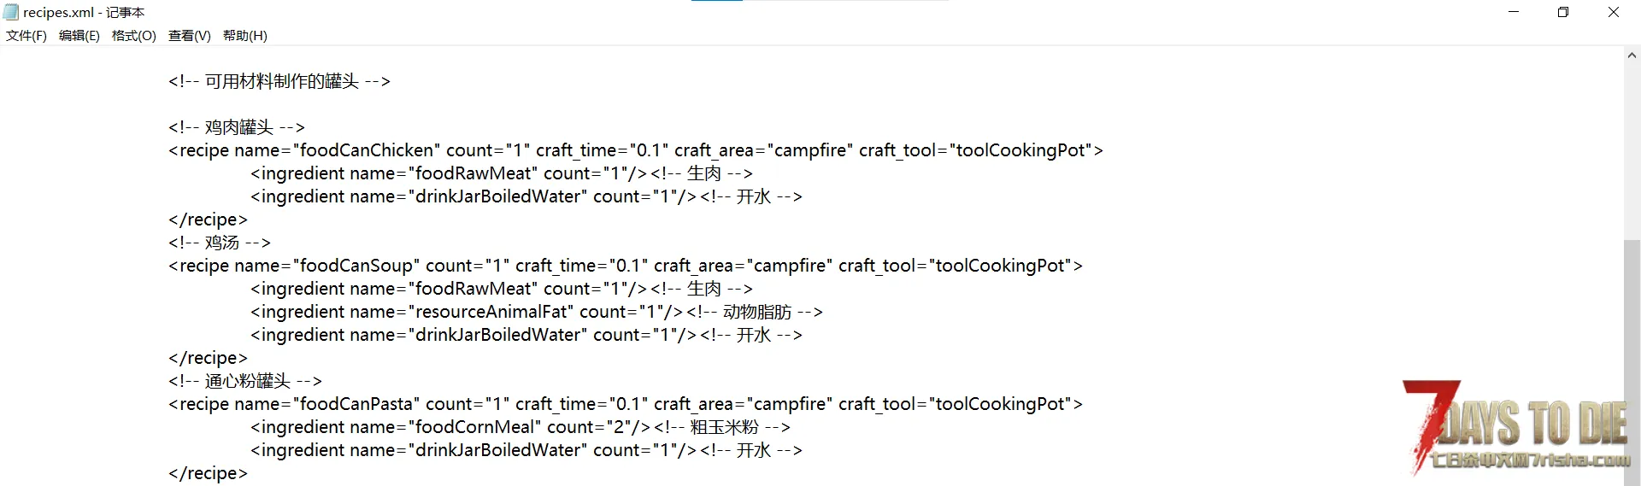Click the scrollbar track above the thumb
This screenshot has width=1641, height=486.
coord(1632,145)
